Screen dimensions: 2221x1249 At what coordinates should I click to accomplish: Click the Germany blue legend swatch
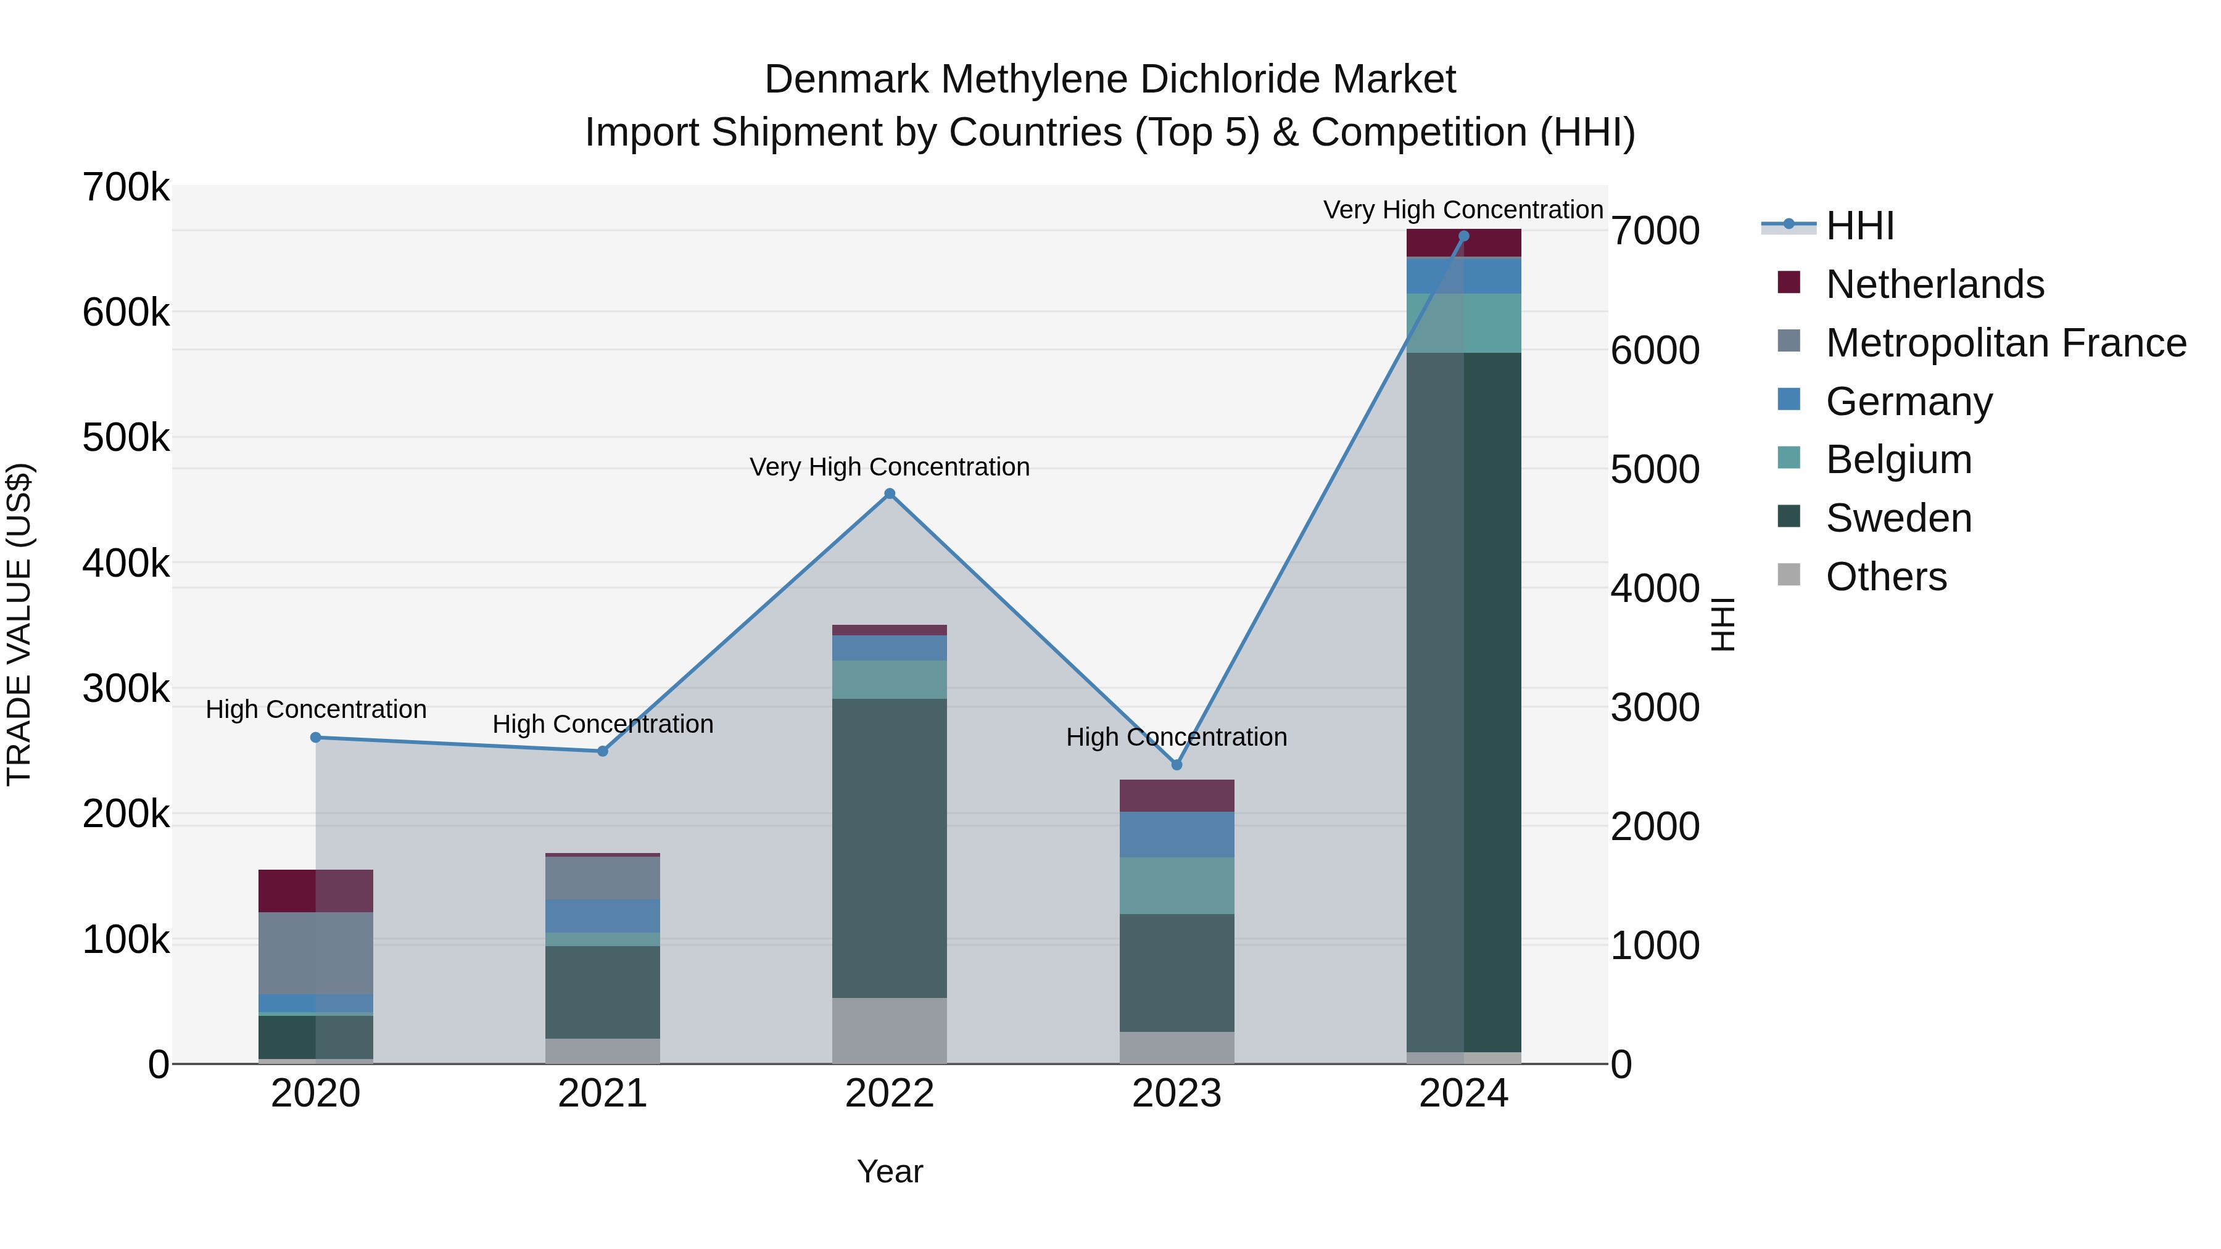tap(1789, 399)
